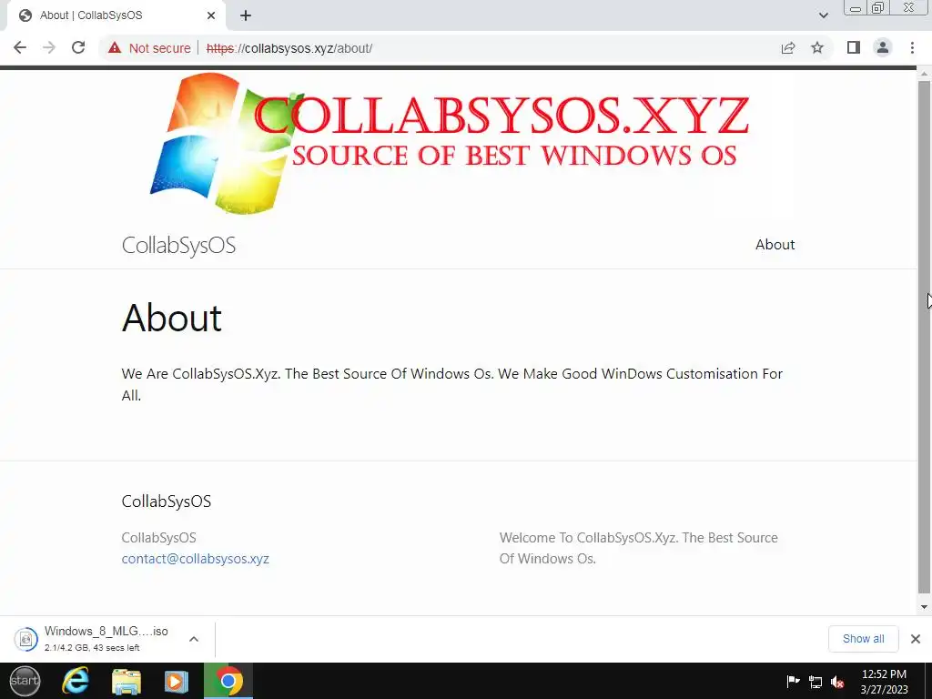
Task: Click the 'We Are CollabSysOS.Xyz' paragraph
Action: pyautogui.click(x=451, y=384)
